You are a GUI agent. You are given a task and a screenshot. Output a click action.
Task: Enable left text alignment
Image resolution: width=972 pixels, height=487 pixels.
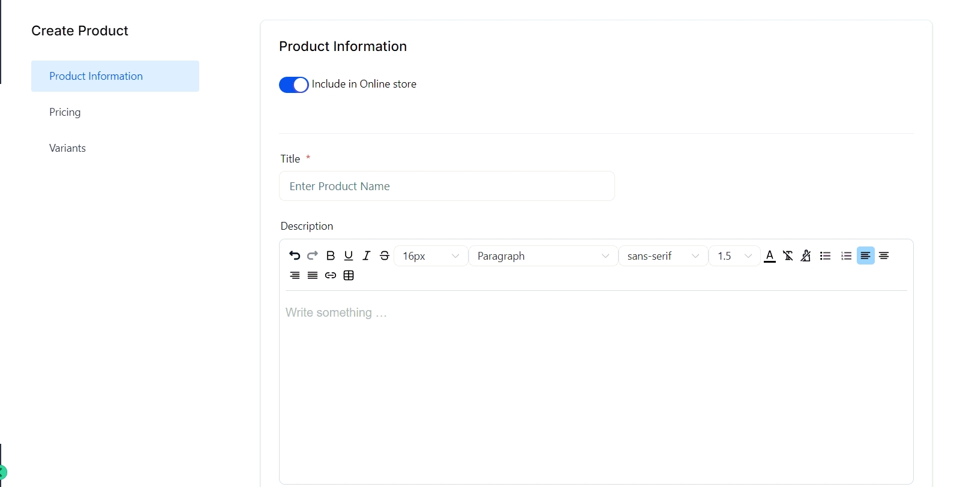(x=865, y=256)
